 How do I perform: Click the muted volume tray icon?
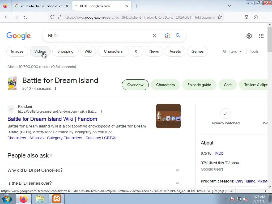tap(245, 199)
